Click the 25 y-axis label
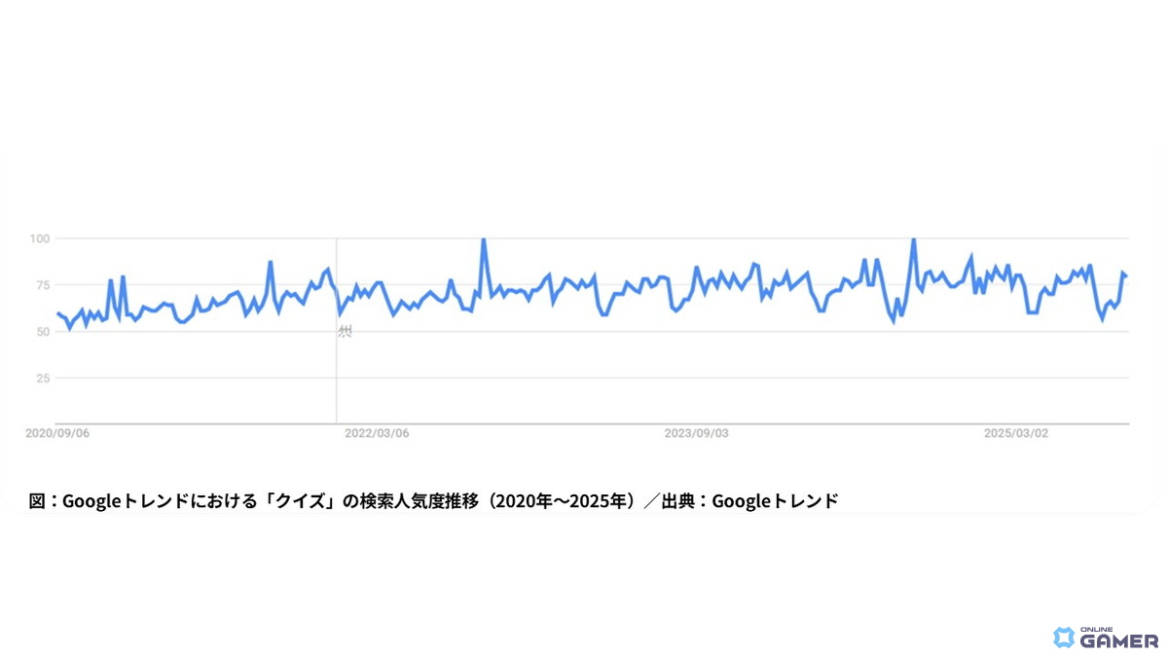Image resolution: width=1168 pixels, height=657 pixels. click(x=43, y=378)
